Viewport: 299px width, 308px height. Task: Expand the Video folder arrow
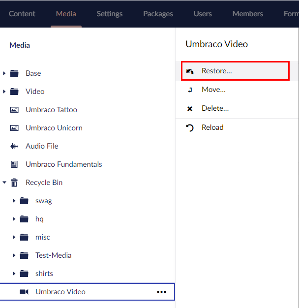tap(4, 92)
